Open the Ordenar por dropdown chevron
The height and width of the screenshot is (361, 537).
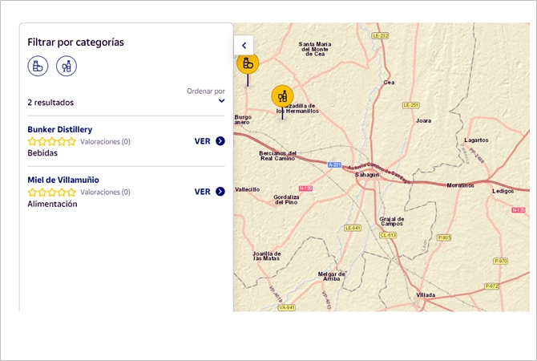(x=221, y=101)
